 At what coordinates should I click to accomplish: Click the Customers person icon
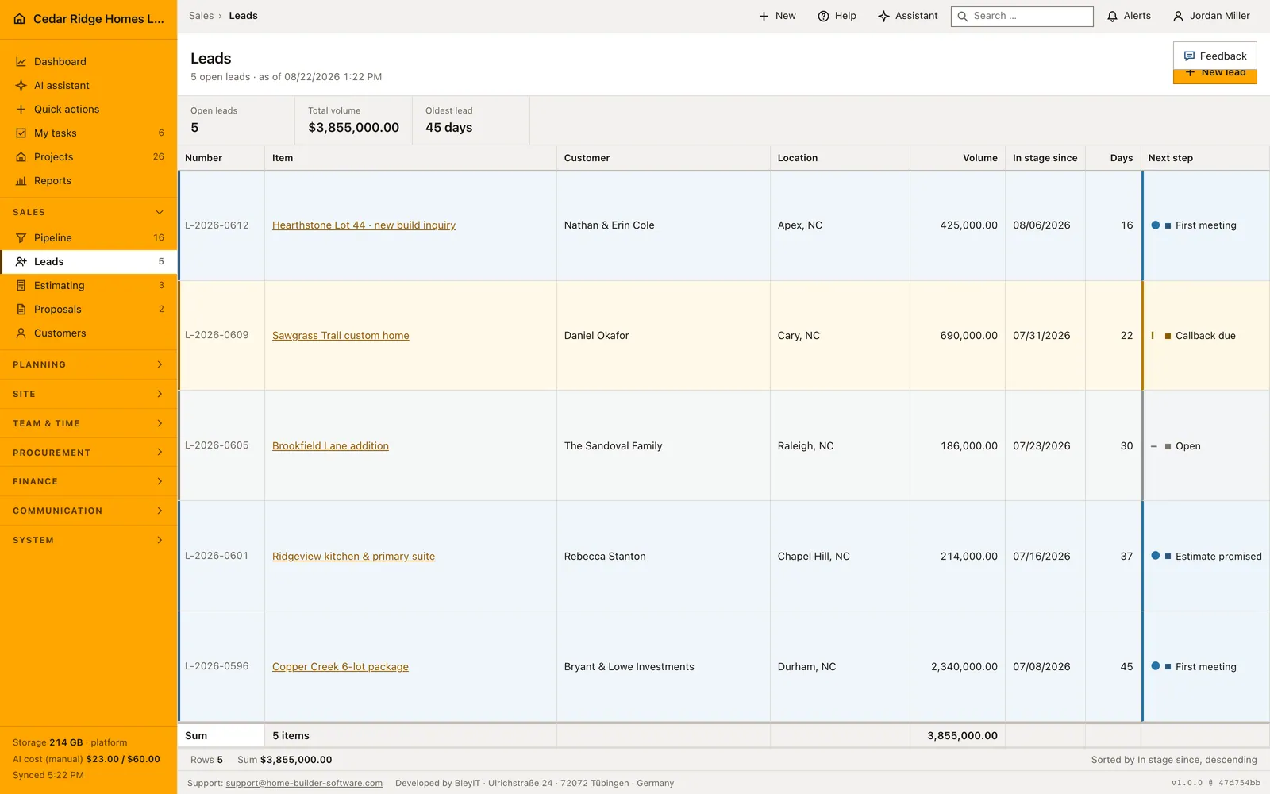(21, 333)
